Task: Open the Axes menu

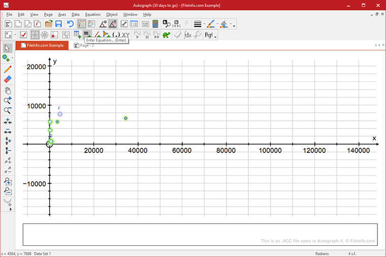Action: tap(62, 14)
